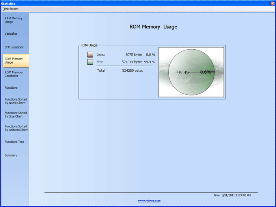276x207 pixels.
Task: Select ROM Memory Usage tab
Action: 16,61
